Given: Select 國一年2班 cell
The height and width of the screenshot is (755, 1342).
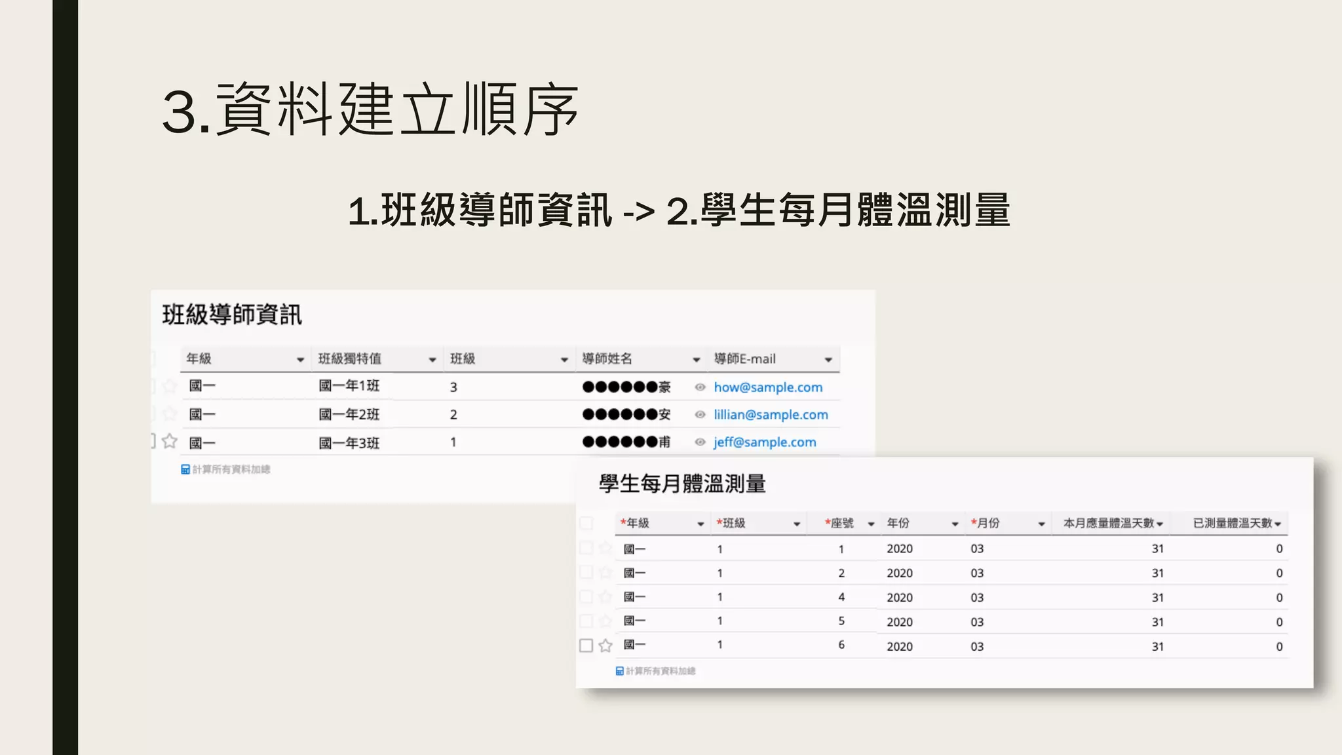Looking at the screenshot, I should coord(349,415).
